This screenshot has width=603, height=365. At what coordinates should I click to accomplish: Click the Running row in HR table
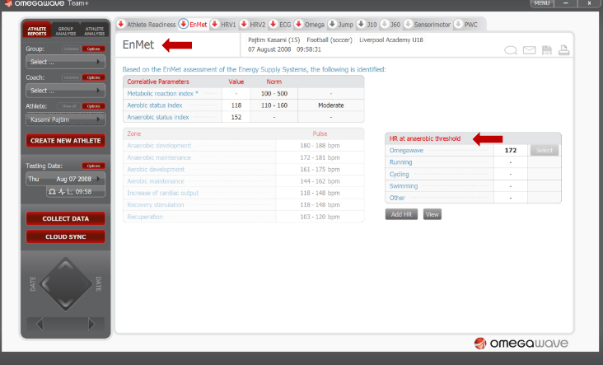[473, 162]
